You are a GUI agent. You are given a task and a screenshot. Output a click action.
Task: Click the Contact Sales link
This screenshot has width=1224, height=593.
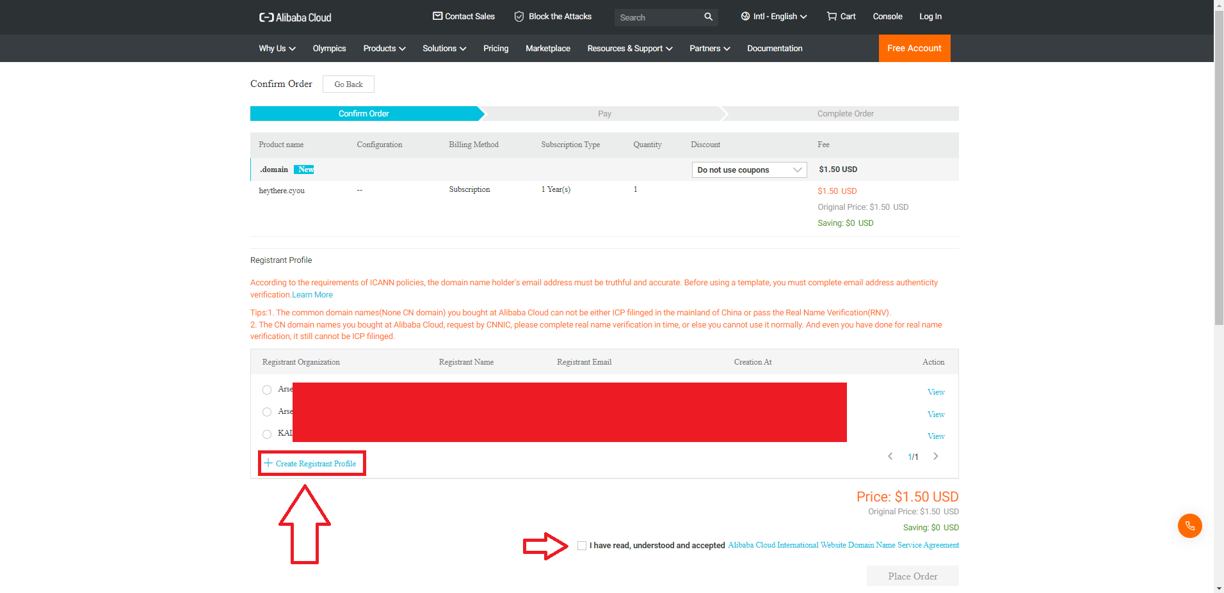(x=469, y=17)
